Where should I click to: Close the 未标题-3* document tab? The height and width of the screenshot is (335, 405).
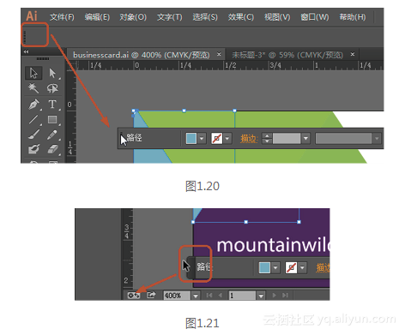[353, 54]
